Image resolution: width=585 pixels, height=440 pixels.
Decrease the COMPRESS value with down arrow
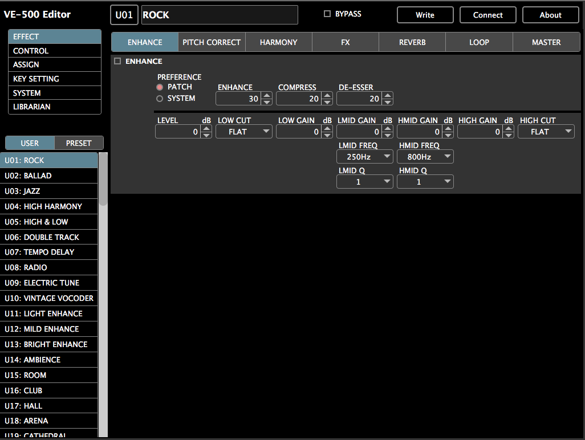pyautogui.click(x=327, y=102)
